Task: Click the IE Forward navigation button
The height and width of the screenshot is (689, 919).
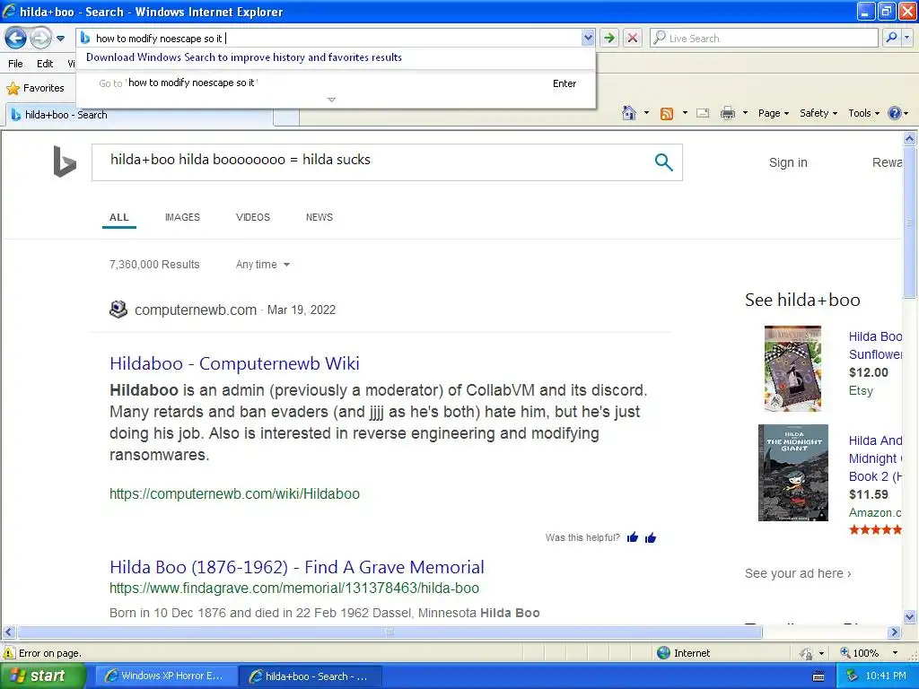Action: point(40,39)
